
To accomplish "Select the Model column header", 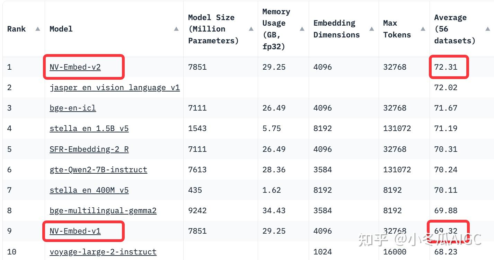I will point(61,29).
